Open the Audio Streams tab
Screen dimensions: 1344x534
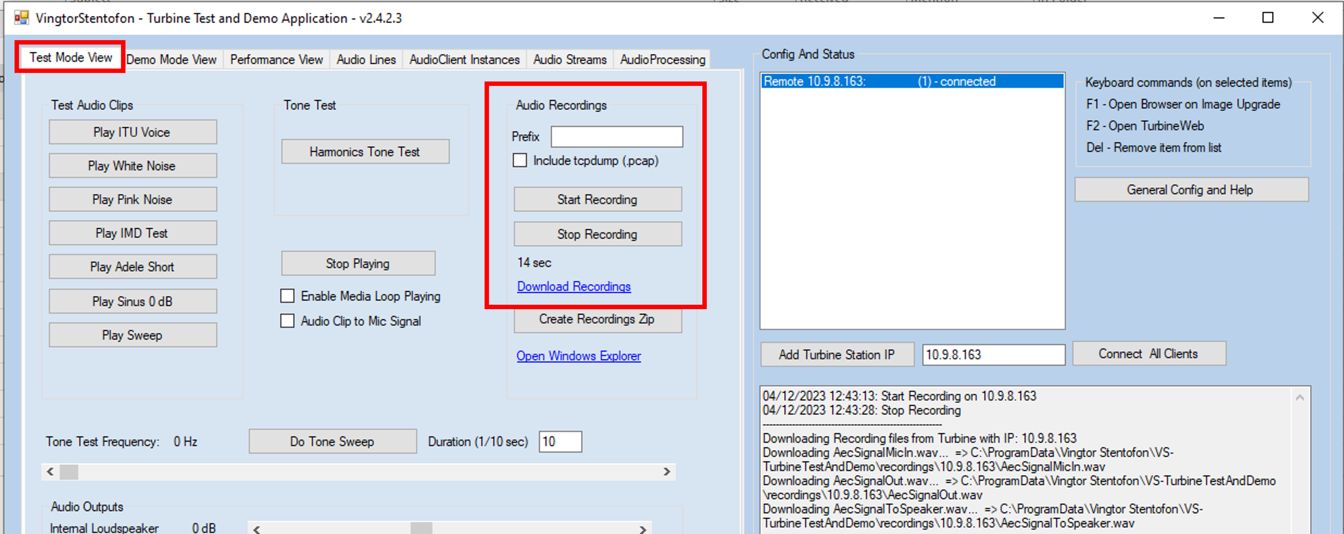569,60
